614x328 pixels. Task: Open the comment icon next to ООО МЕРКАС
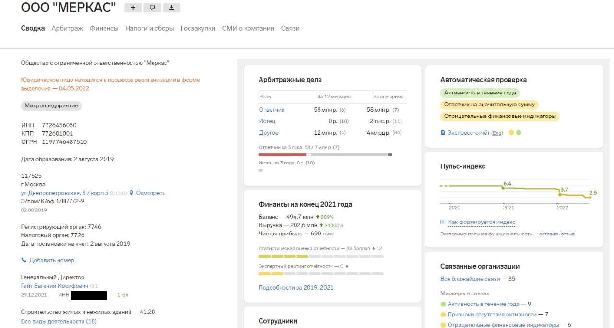pyautogui.click(x=152, y=8)
